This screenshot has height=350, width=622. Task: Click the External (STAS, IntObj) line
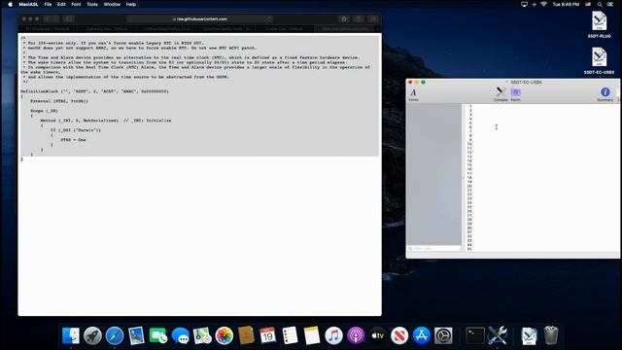tap(59, 101)
